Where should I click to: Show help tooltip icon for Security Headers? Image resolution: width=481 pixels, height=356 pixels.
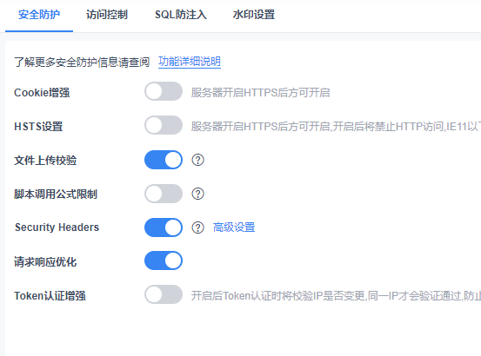click(x=197, y=227)
